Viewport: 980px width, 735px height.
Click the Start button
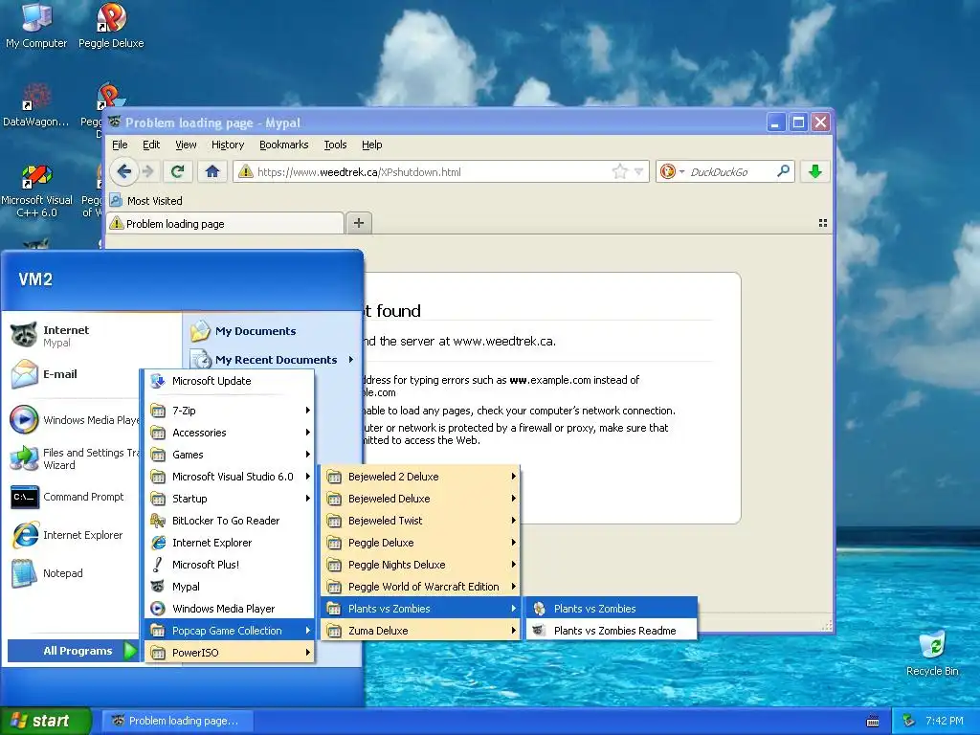coord(46,722)
